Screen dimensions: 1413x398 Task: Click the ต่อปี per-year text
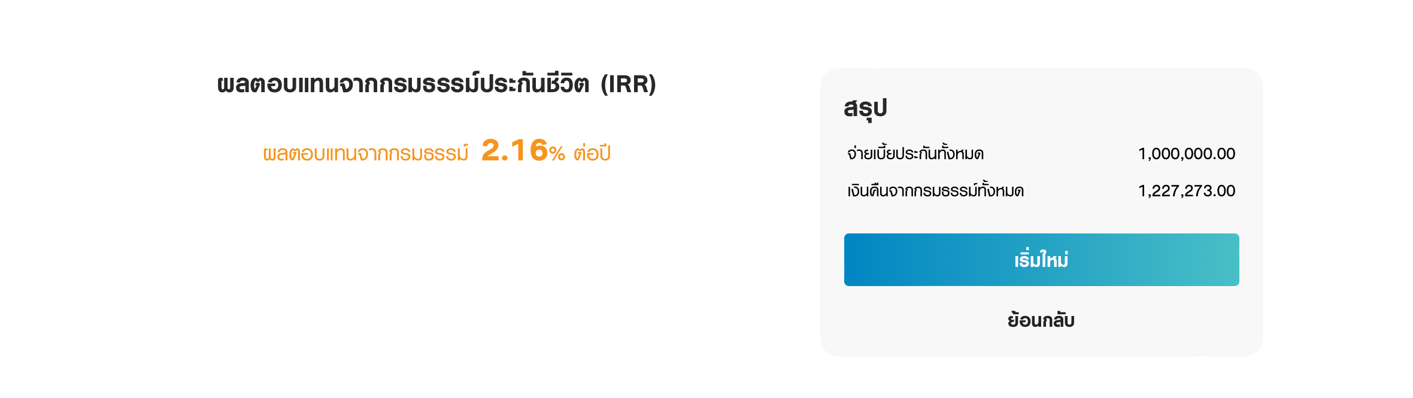coord(592,153)
